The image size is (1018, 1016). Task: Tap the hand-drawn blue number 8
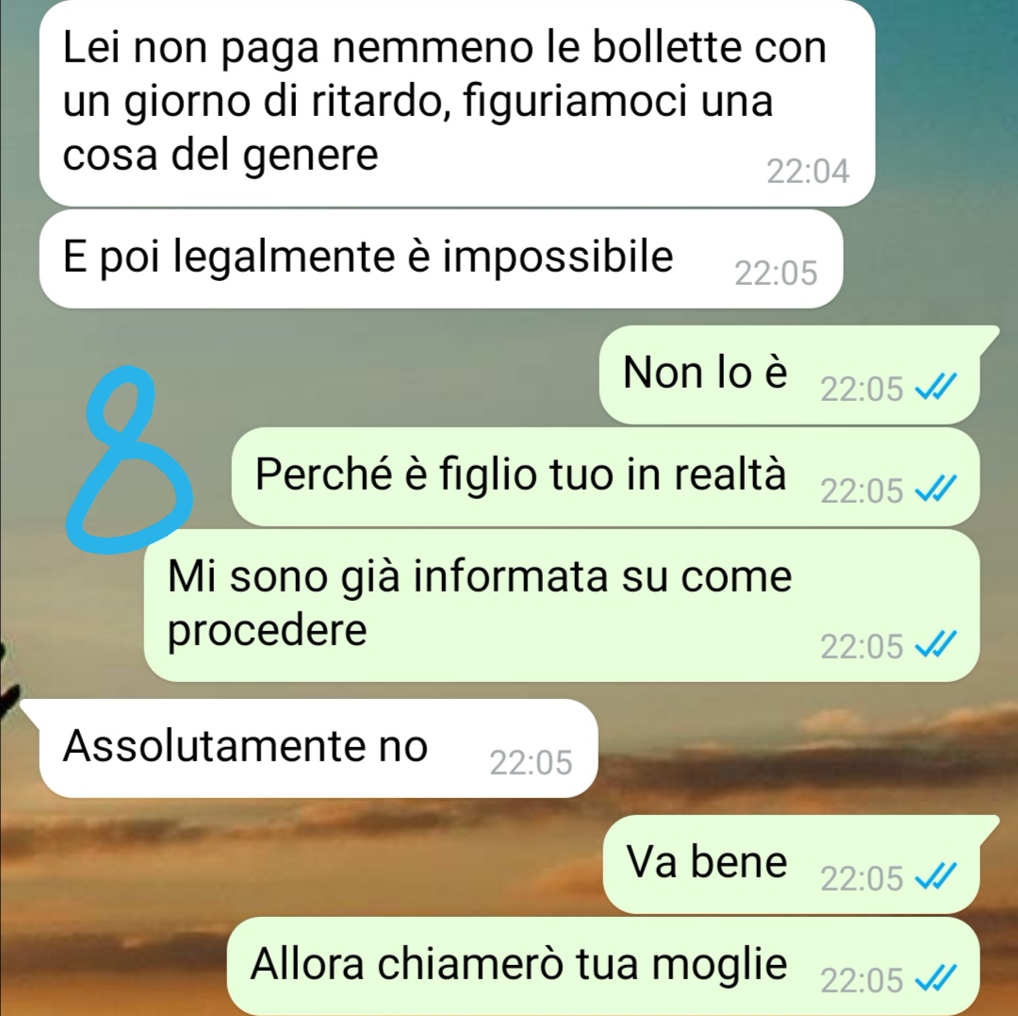tap(128, 460)
